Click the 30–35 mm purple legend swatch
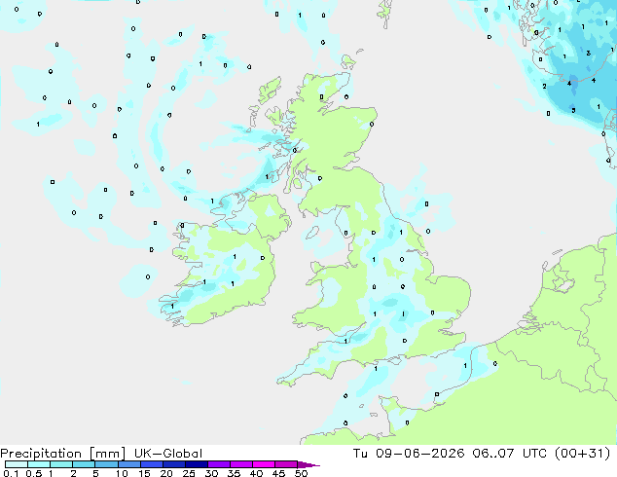This screenshot has height=477, width=617. (x=218, y=464)
